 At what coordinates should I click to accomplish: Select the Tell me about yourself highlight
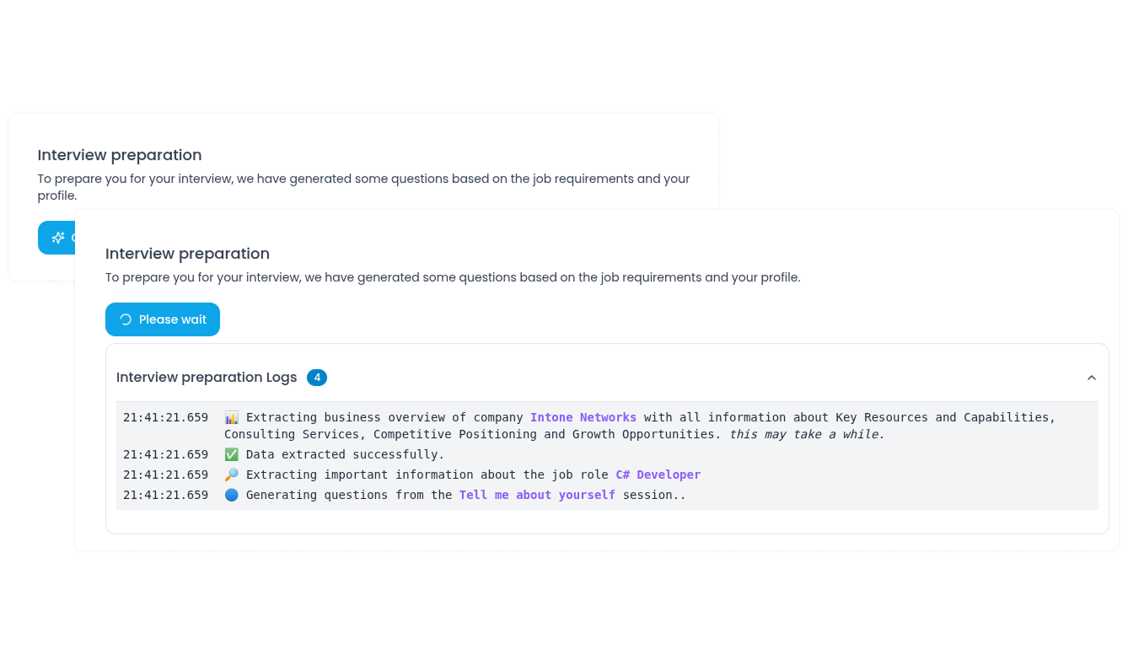coord(537,495)
